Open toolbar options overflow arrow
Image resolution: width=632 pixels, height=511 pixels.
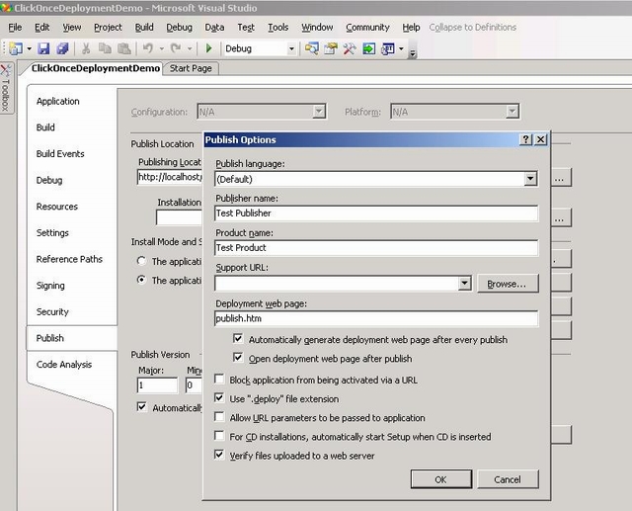412,53
